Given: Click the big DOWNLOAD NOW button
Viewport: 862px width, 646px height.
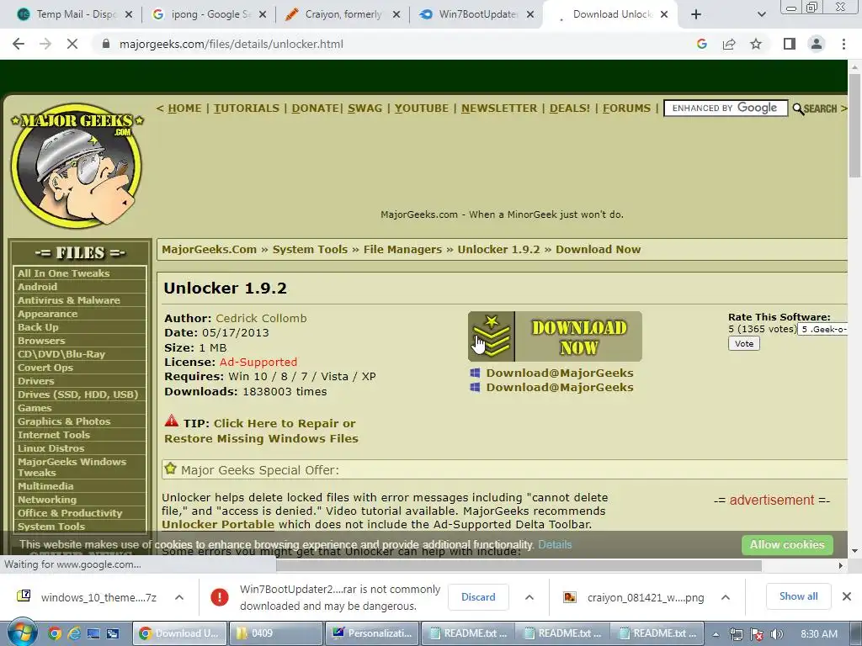Looking at the screenshot, I should [x=555, y=336].
